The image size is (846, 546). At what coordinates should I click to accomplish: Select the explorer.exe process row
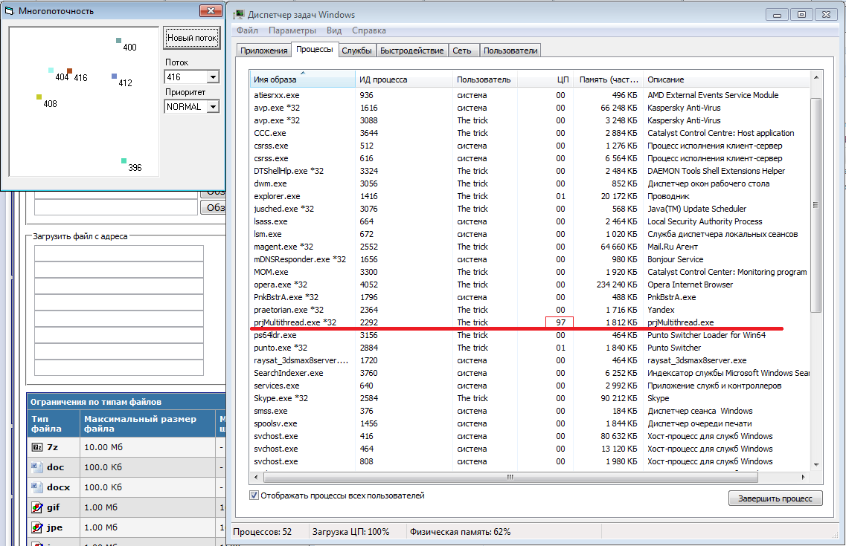click(530, 196)
